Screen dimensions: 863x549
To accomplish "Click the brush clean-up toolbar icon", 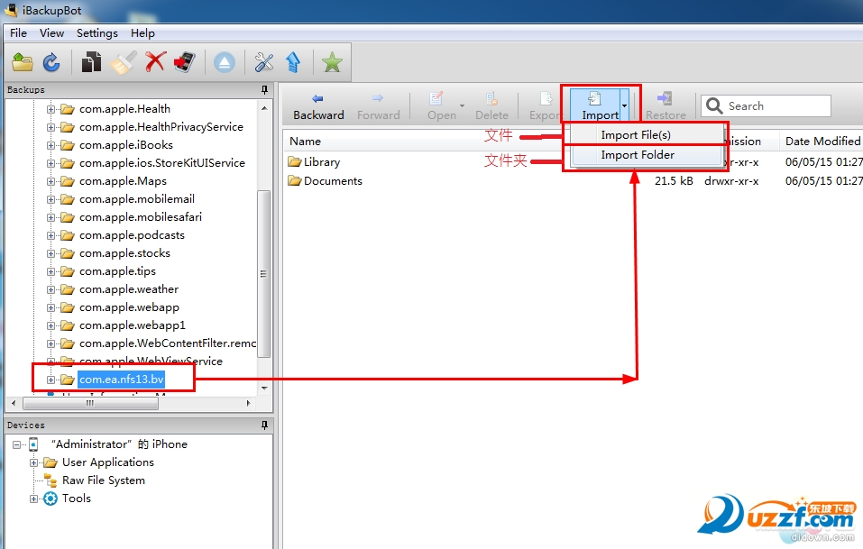I will (124, 61).
